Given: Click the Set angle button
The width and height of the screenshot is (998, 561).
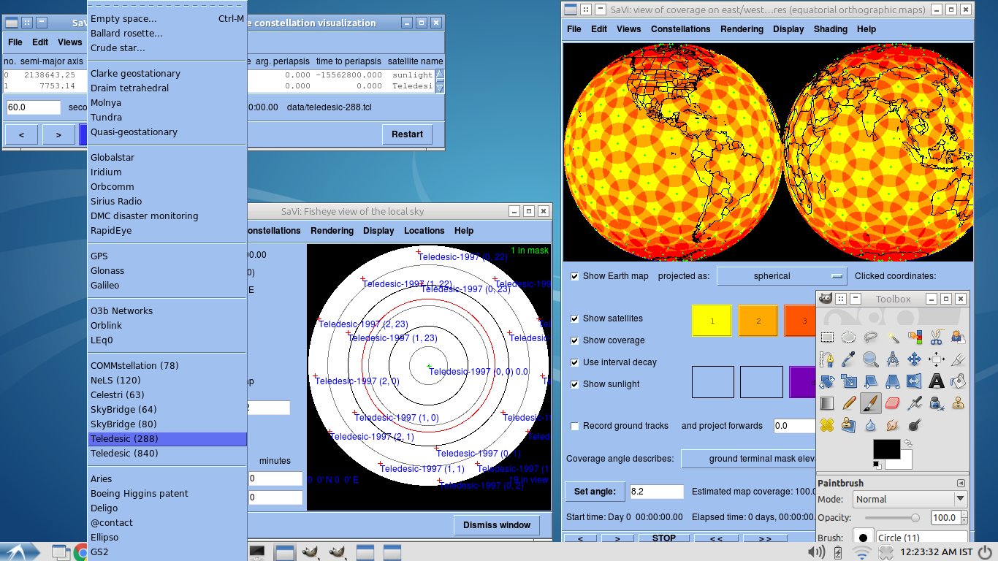Looking at the screenshot, I should click(x=594, y=492).
